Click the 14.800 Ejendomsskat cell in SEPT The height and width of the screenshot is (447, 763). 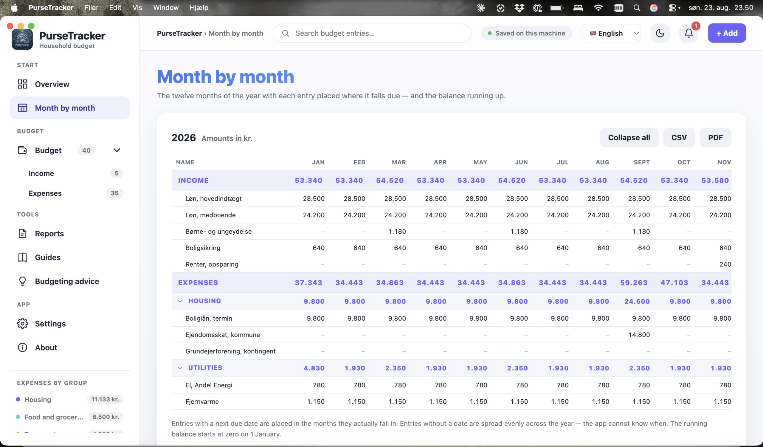coord(639,335)
